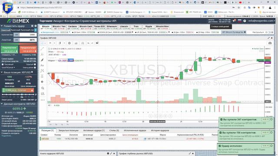278x156 pixels.
Task: Open the chart interval dropdown arrow
Action: (x=54, y=43)
